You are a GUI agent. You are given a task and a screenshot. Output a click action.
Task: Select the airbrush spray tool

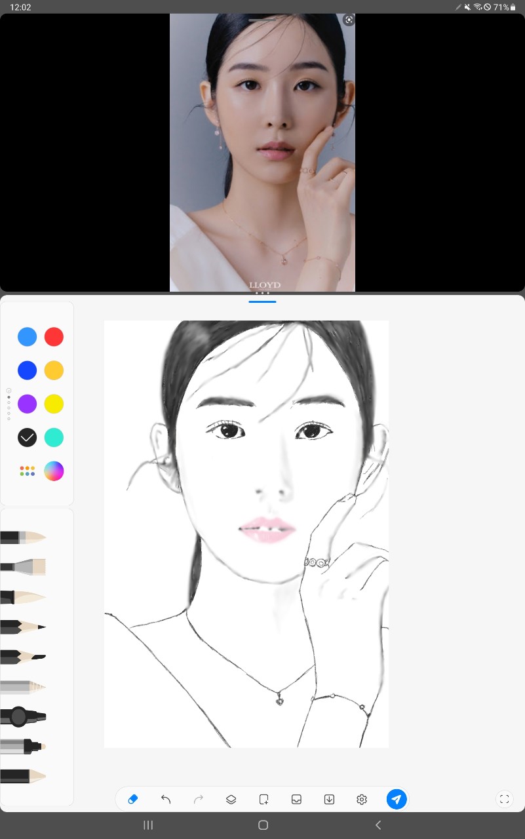[x=23, y=716]
